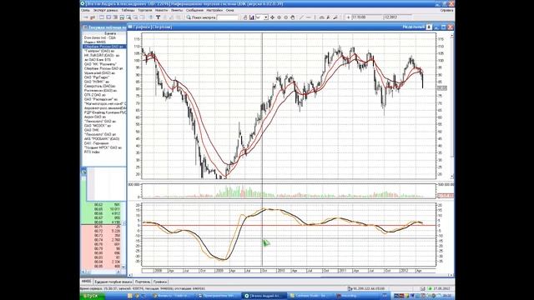Viewport: 534px width, 300px height.
Task: Click the bar chart type icon
Action: (252, 17)
